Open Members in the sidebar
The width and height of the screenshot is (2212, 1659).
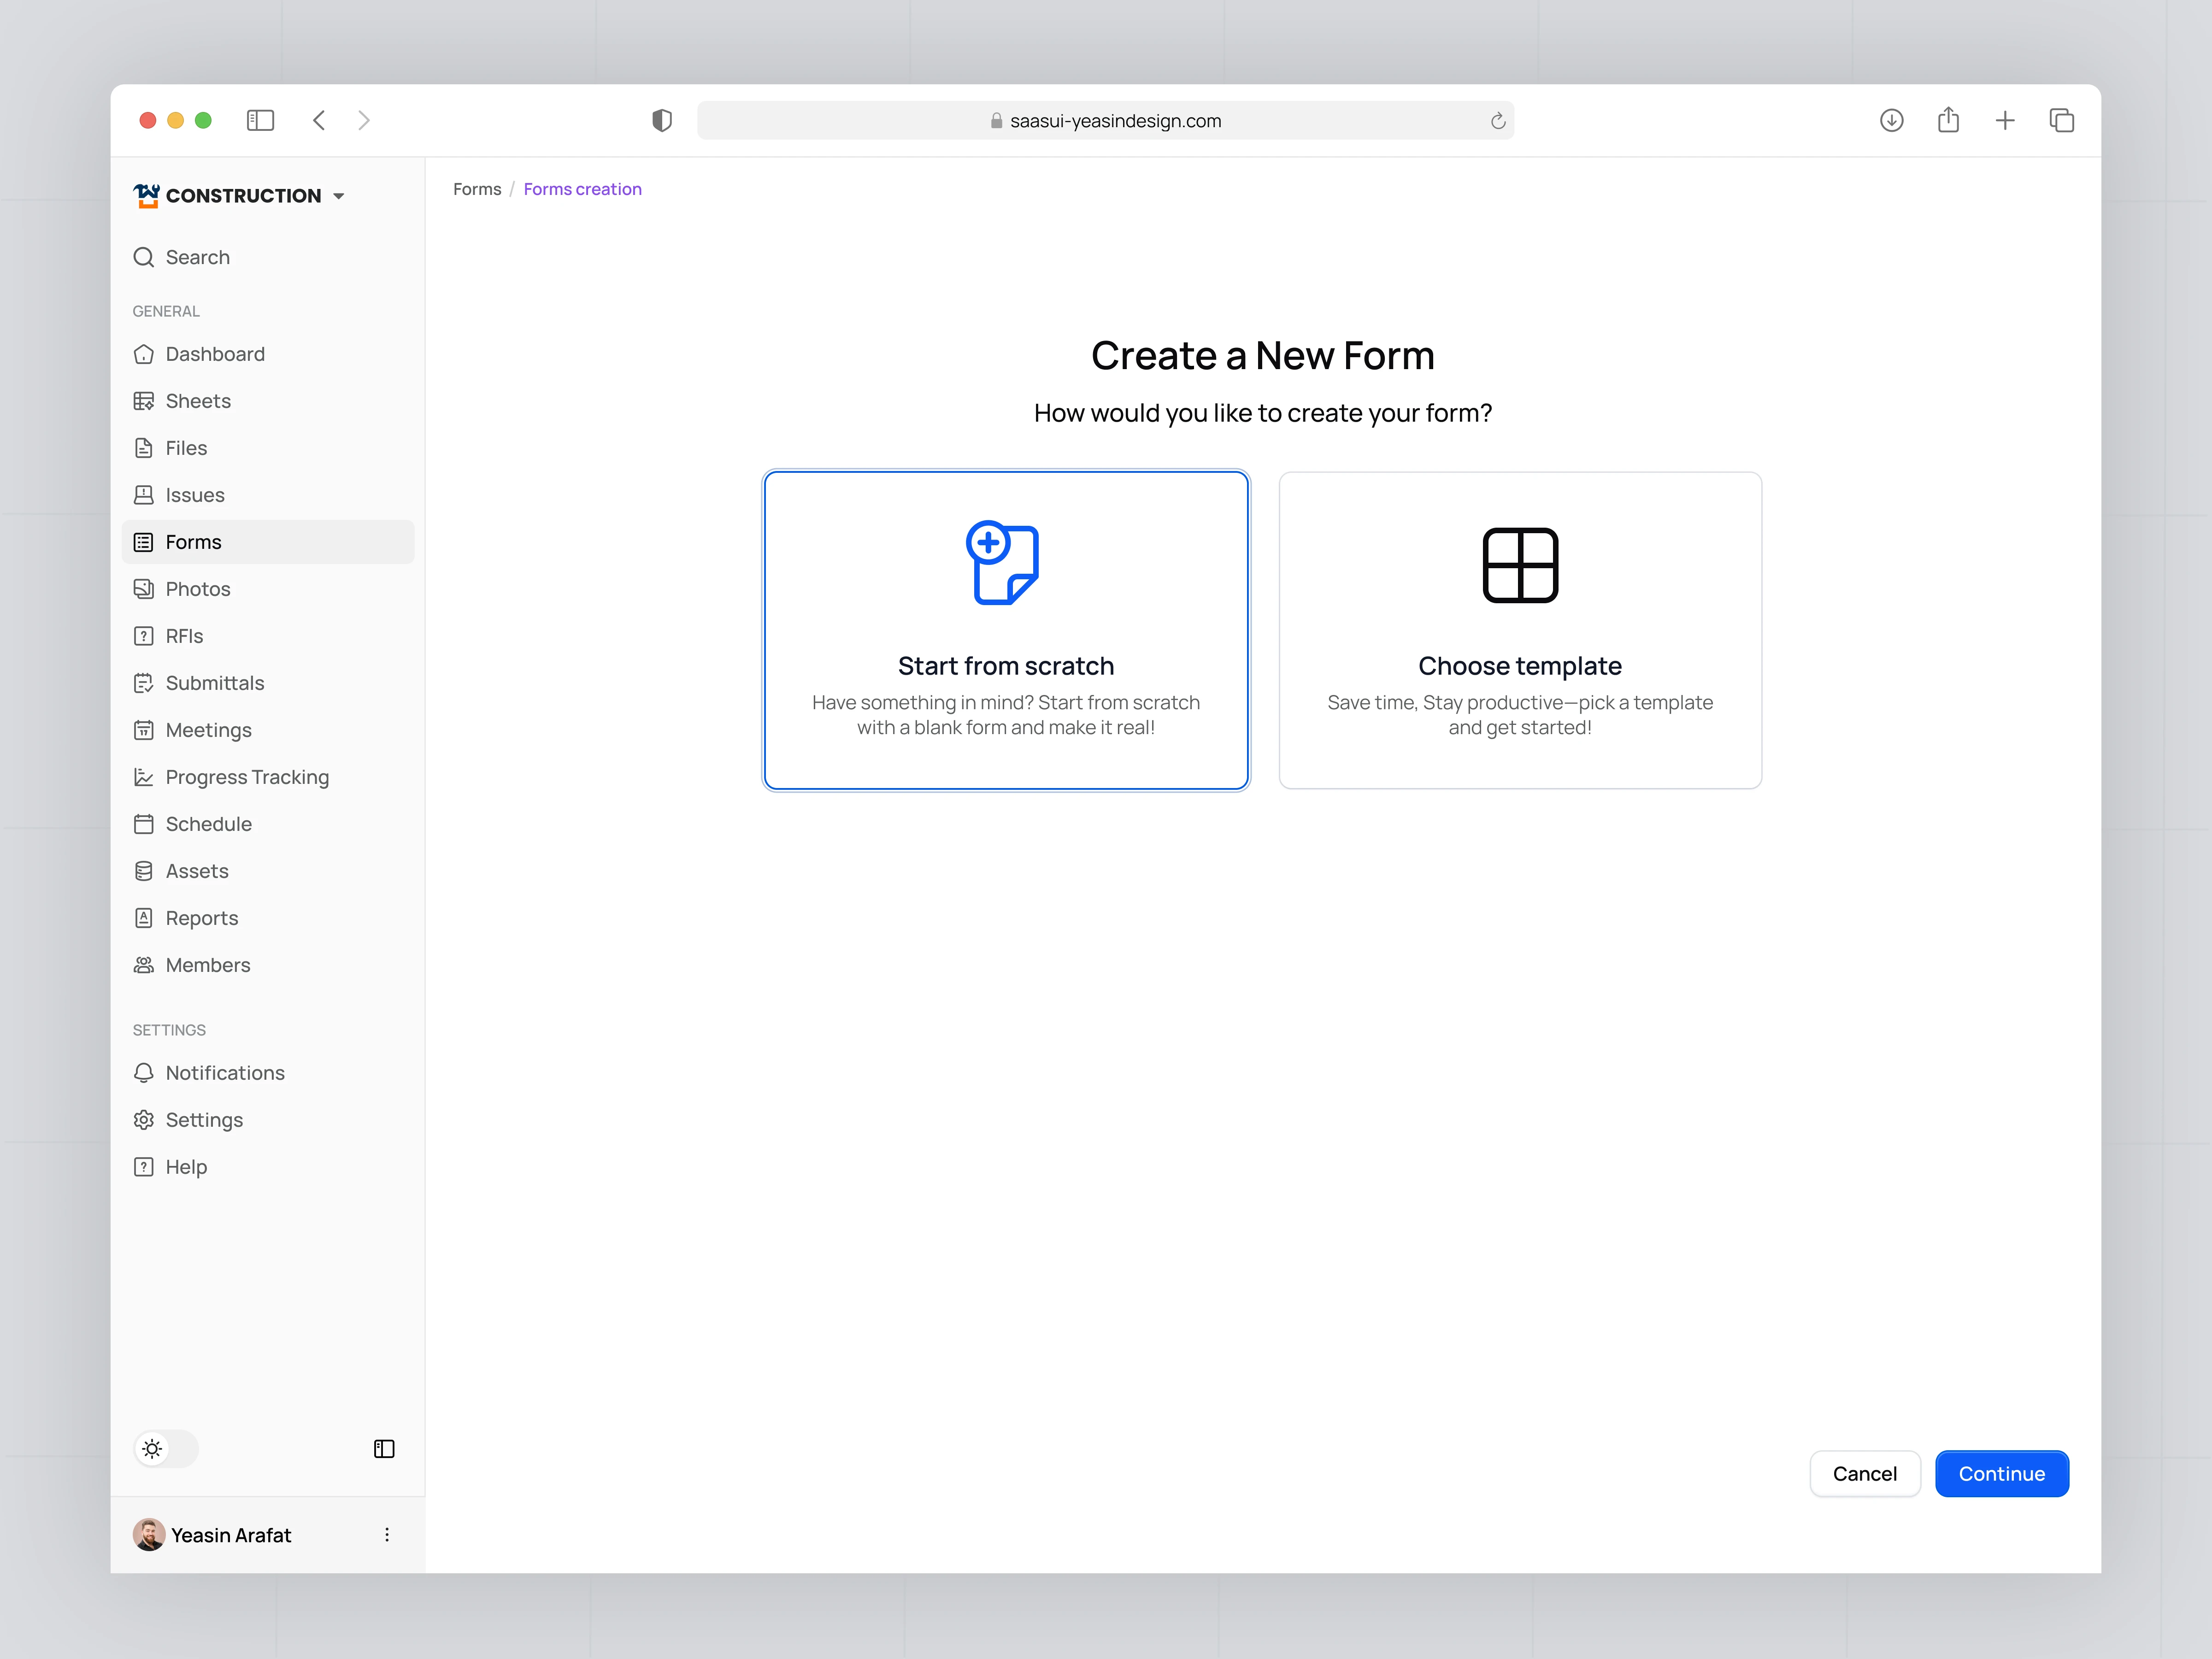(268, 965)
